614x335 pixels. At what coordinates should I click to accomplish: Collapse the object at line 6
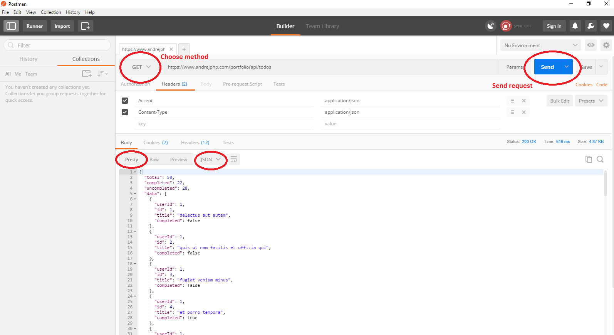click(x=135, y=199)
